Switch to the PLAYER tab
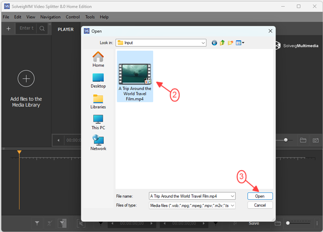This screenshot has height=232, width=323. [66, 29]
